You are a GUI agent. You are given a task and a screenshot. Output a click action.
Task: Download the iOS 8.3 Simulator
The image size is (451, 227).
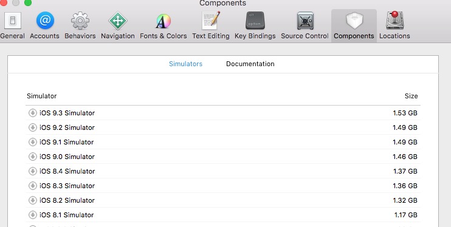[32, 186]
